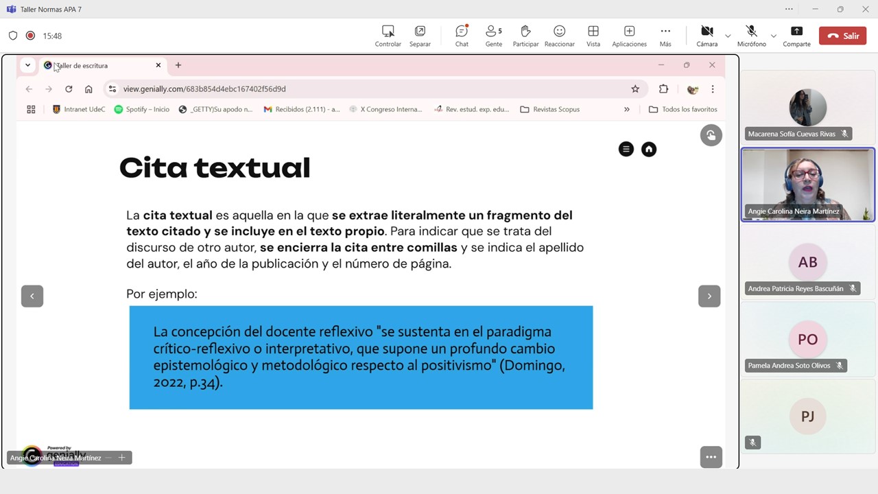The width and height of the screenshot is (878, 494).
Task: Start sharing with the Comparte button
Action: coord(796,36)
